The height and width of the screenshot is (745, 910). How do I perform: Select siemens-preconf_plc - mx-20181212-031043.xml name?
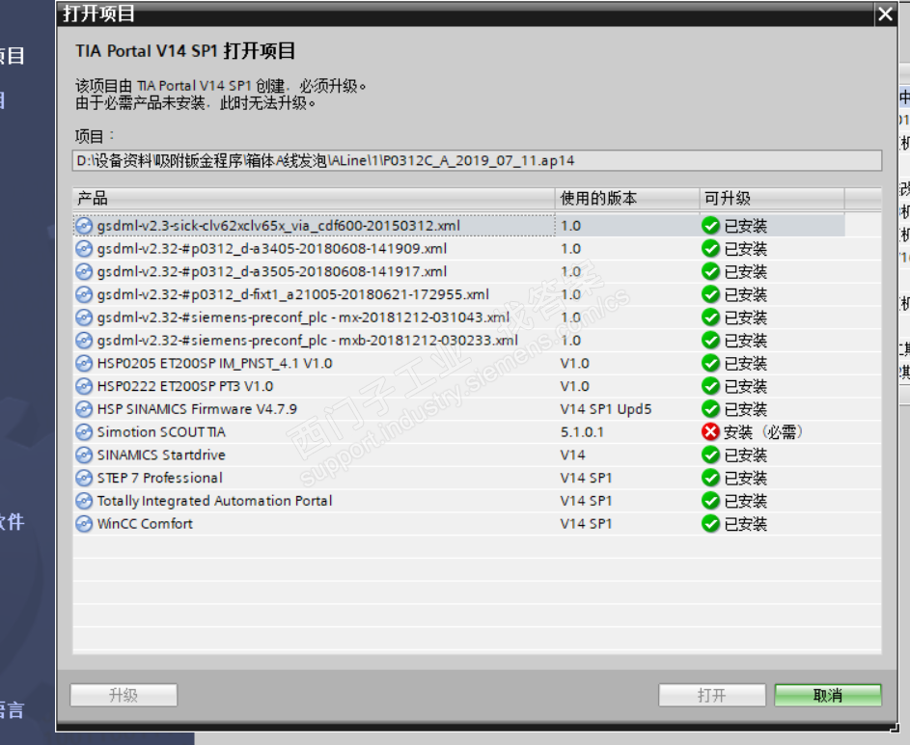[x=304, y=317]
